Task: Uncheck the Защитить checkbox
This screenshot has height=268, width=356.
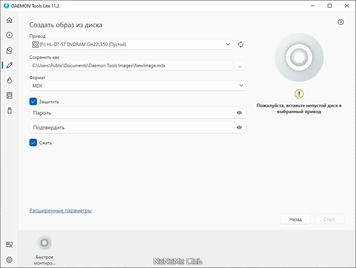Action: tap(33, 101)
